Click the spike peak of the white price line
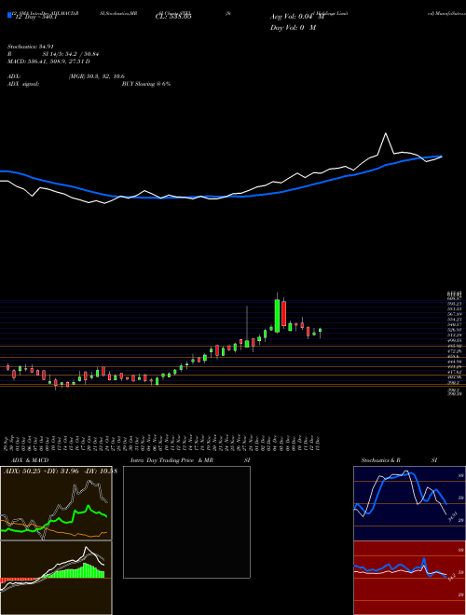The image size is (466, 615). (x=386, y=134)
